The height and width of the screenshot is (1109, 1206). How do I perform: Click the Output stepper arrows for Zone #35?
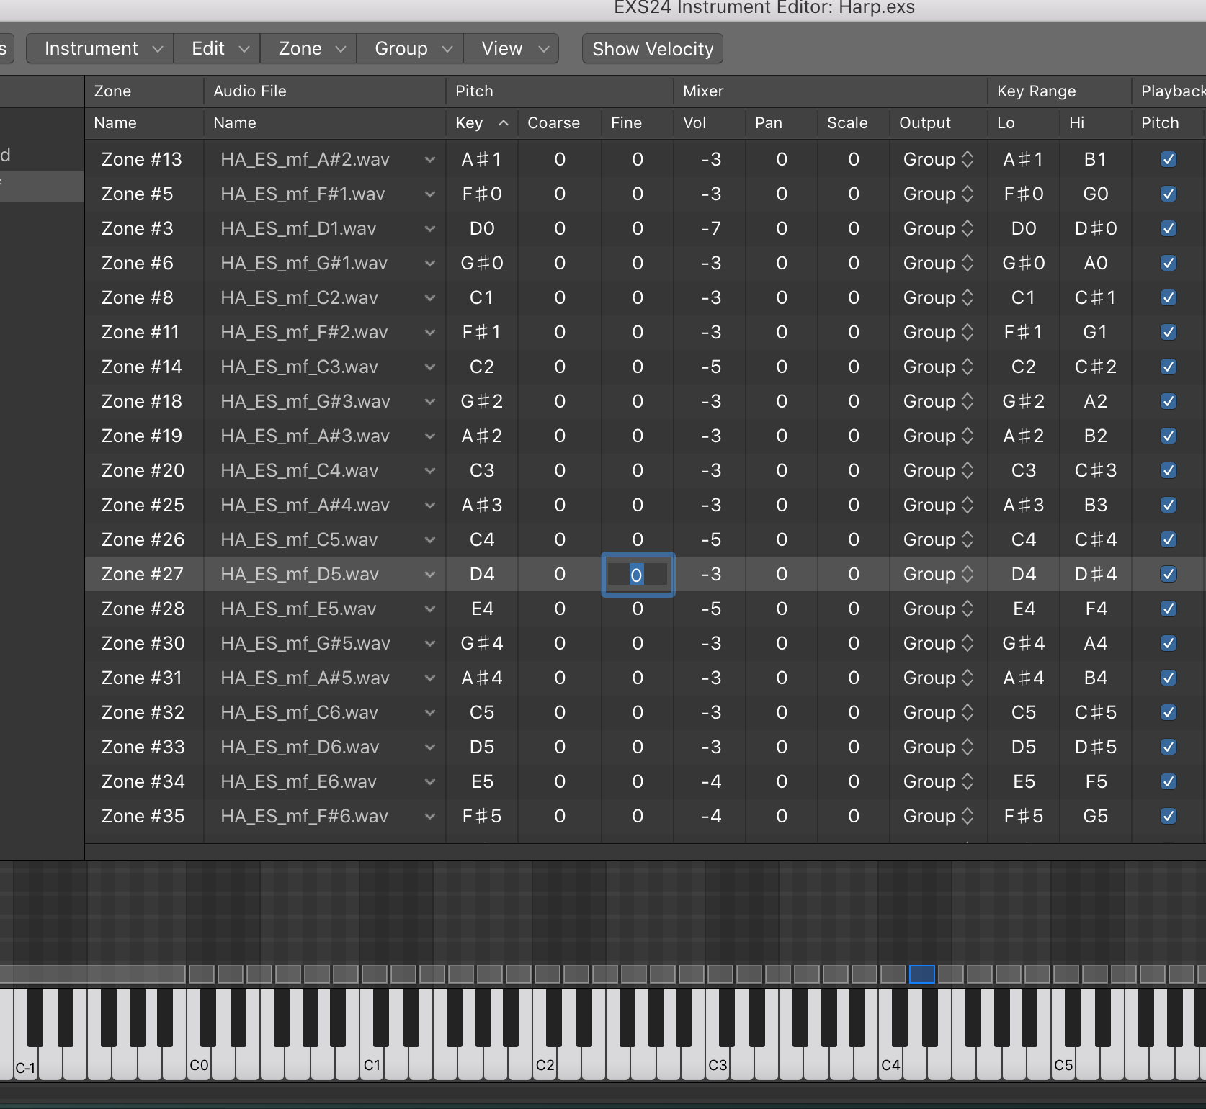click(968, 816)
